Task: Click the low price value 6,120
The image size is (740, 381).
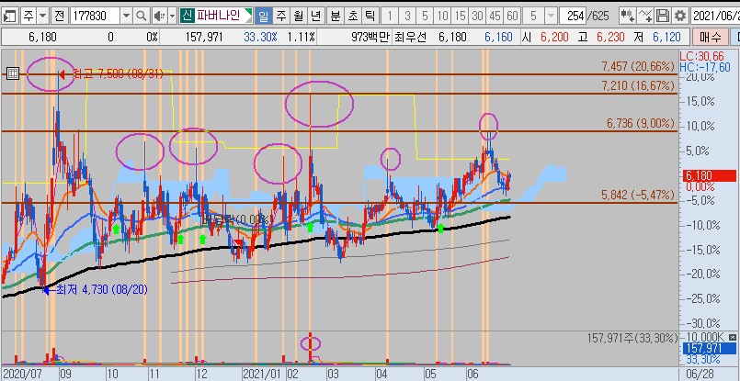Action: (x=666, y=37)
